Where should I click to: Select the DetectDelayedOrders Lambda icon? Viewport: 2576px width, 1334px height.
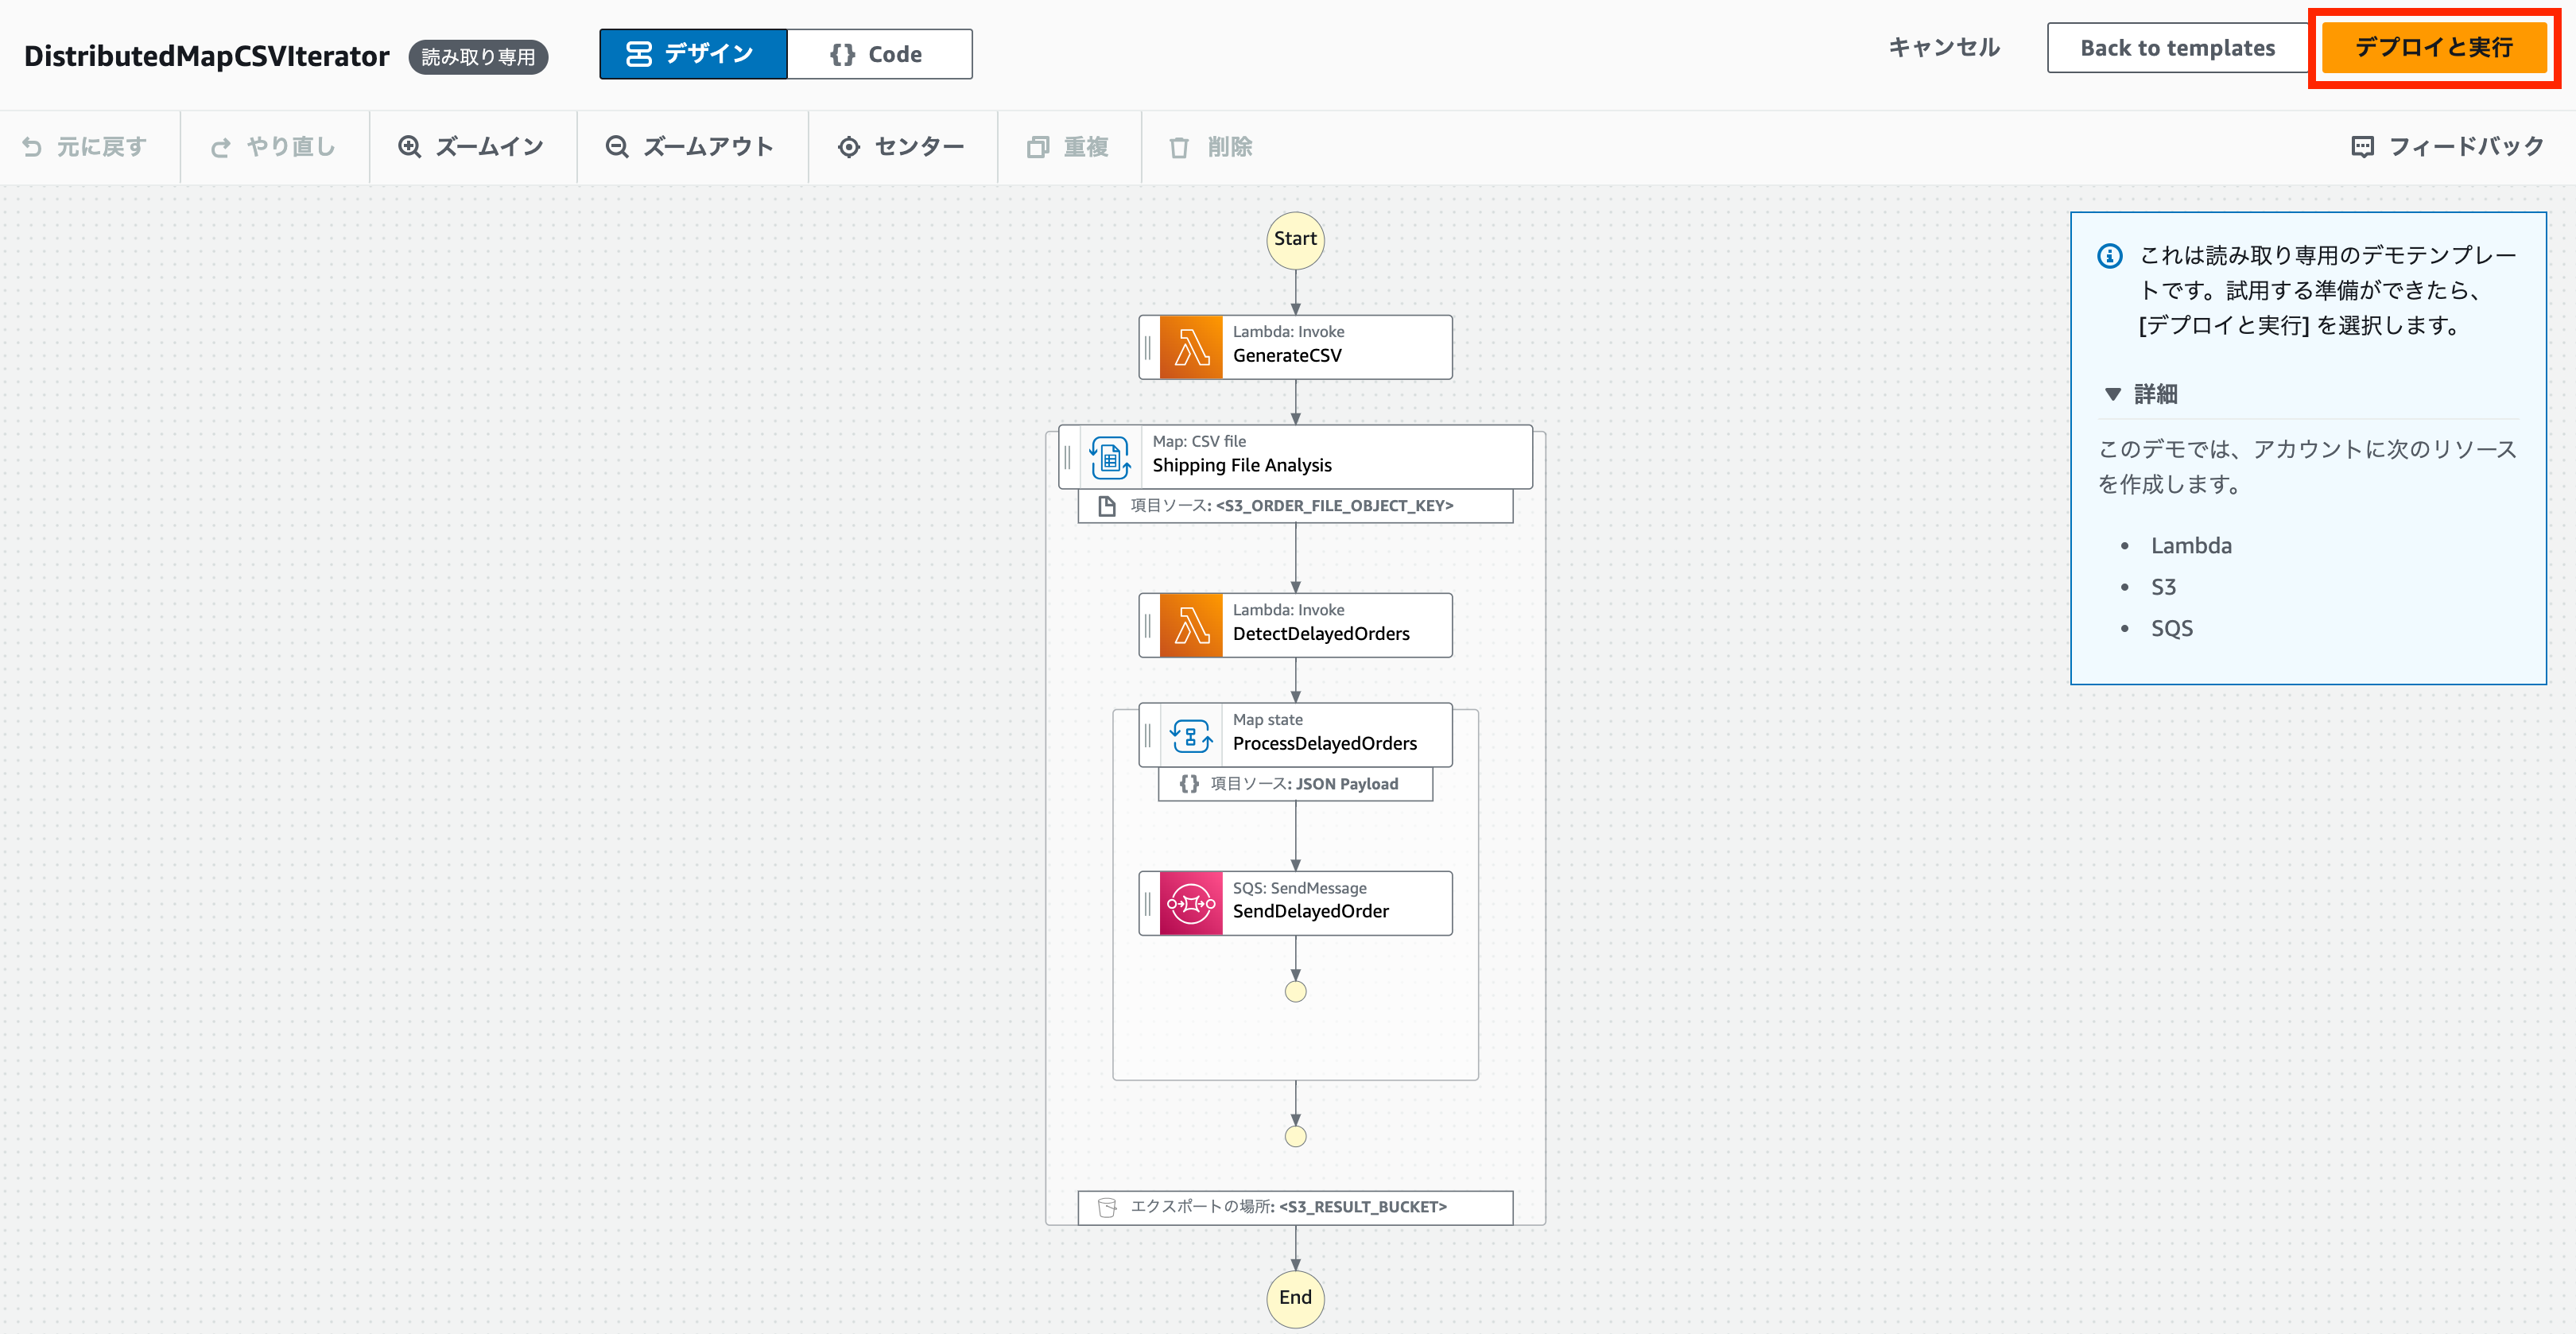coord(1190,625)
